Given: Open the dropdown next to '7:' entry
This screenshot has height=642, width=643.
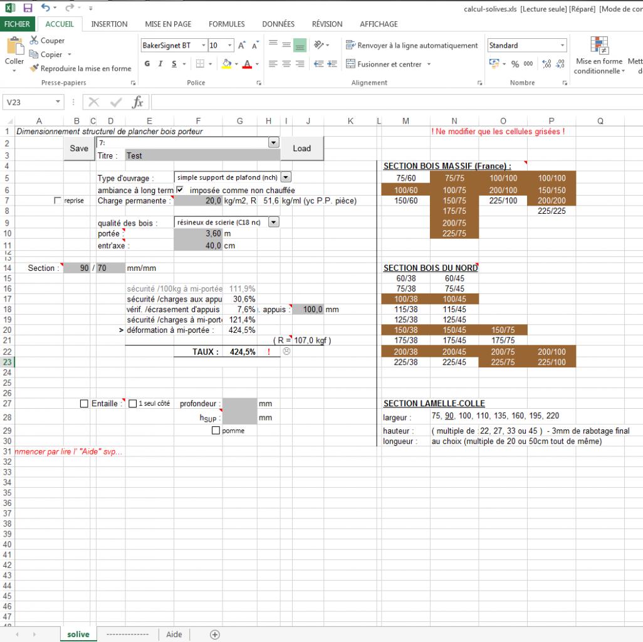Looking at the screenshot, I should [x=273, y=142].
